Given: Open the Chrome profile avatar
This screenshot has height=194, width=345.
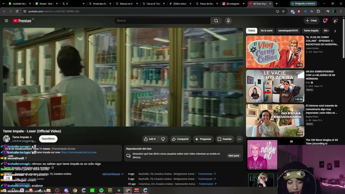Looking at the screenshot, I should [x=334, y=11].
